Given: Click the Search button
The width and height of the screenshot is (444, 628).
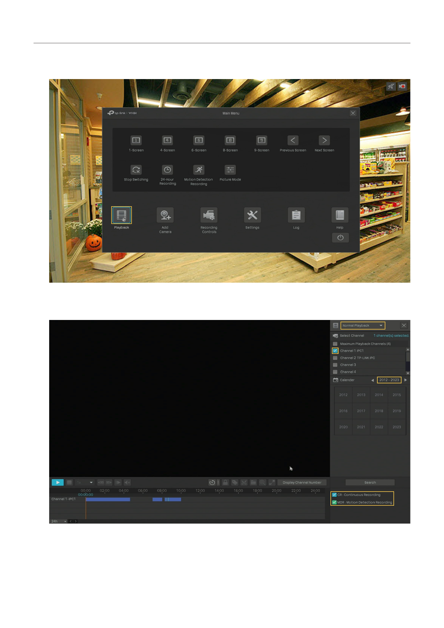Looking at the screenshot, I should tap(370, 483).
